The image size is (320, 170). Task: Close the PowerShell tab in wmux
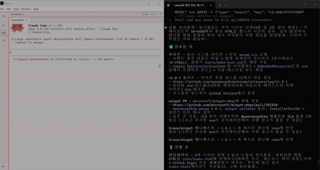pos(26,20)
